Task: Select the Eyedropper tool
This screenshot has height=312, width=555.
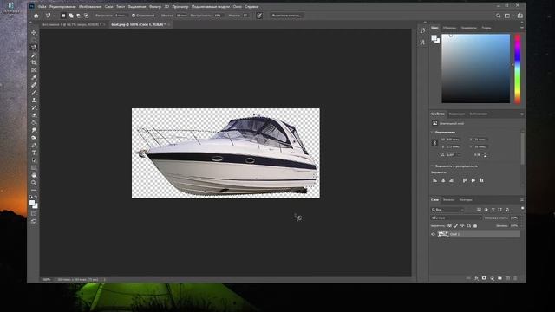Action: (34, 77)
